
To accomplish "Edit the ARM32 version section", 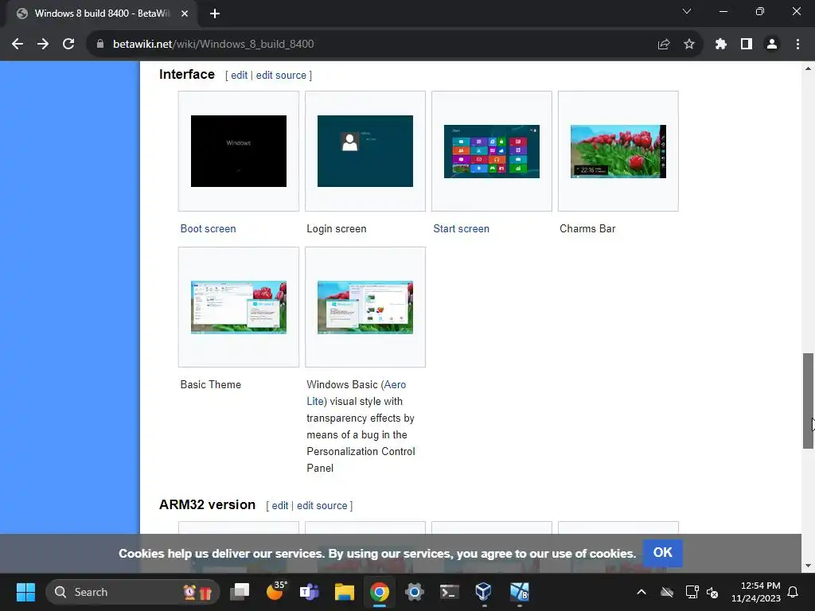I will click(x=279, y=505).
